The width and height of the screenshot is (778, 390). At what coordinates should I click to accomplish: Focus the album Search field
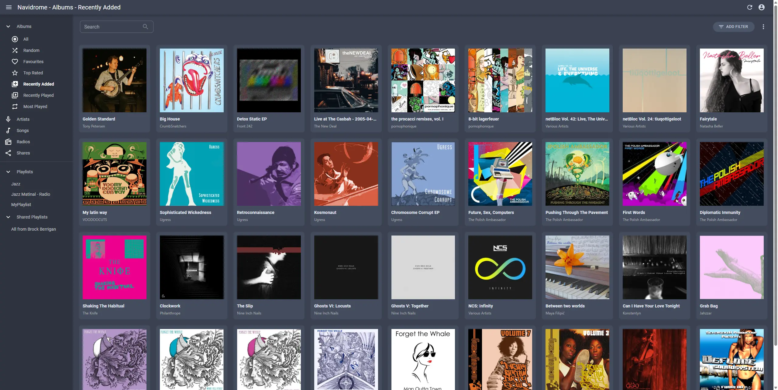click(116, 27)
